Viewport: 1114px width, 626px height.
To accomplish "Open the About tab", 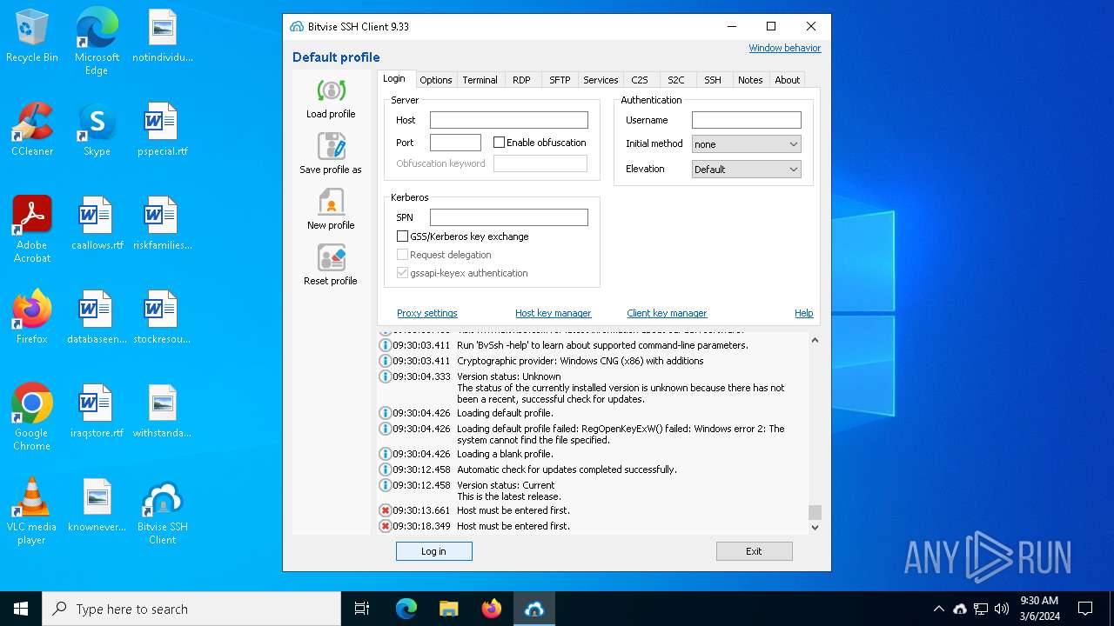I will [787, 80].
